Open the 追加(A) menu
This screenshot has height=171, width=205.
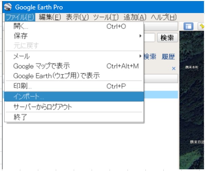click(x=135, y=17)
